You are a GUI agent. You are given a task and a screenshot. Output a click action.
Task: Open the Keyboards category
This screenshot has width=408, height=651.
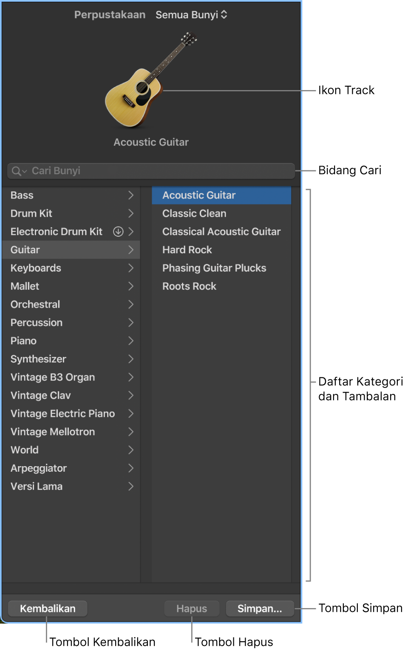[x=36, y=268]
